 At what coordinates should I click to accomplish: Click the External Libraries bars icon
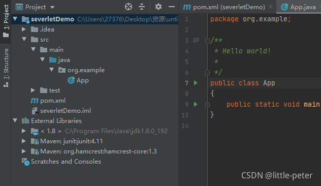coord(25,120)
